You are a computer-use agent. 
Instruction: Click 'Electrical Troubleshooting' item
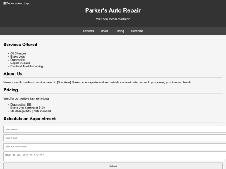pyautogui.click(x=27, y=66)
